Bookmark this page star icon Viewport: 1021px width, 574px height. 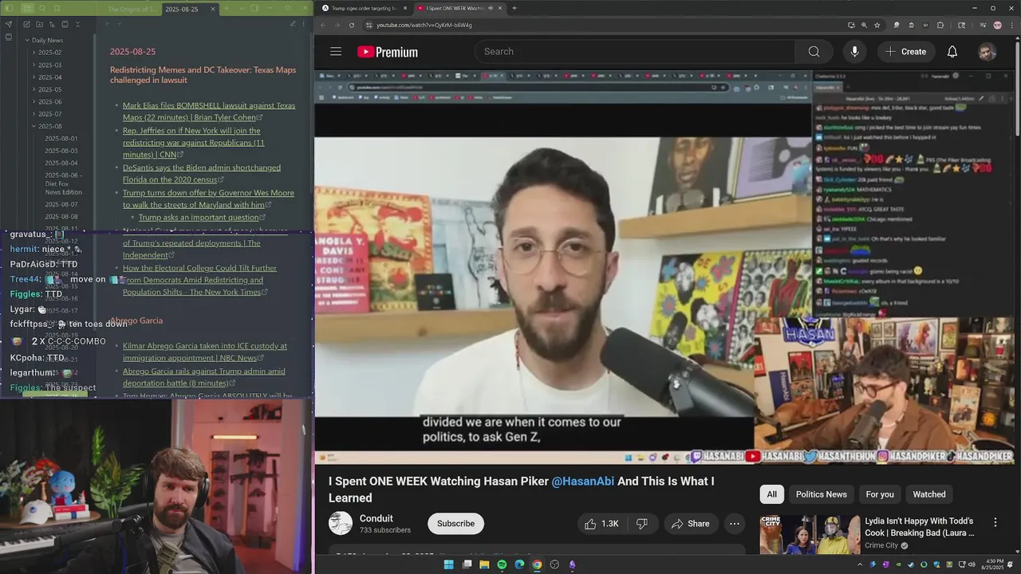877,25
